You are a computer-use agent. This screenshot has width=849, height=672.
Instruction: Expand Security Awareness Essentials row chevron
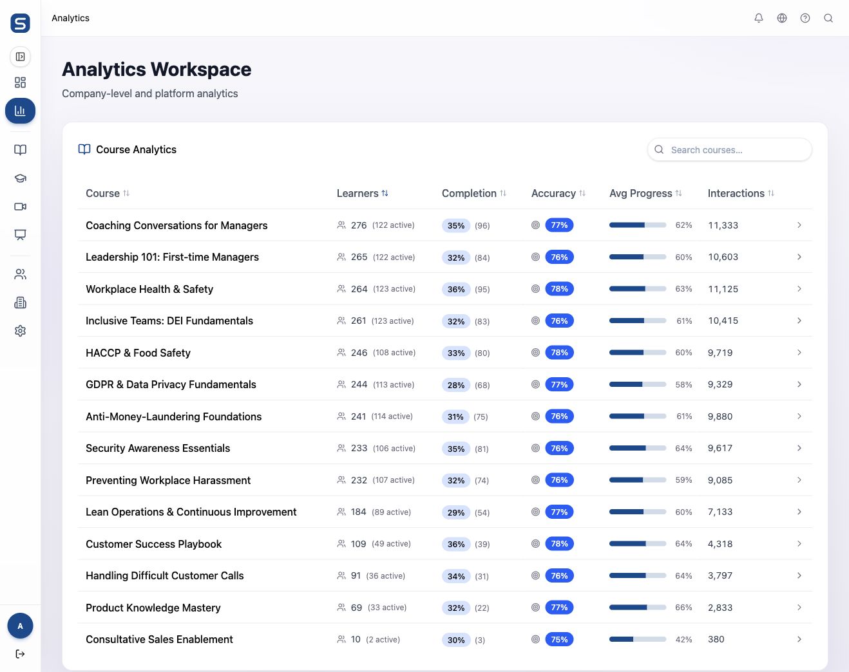[799, 448]
